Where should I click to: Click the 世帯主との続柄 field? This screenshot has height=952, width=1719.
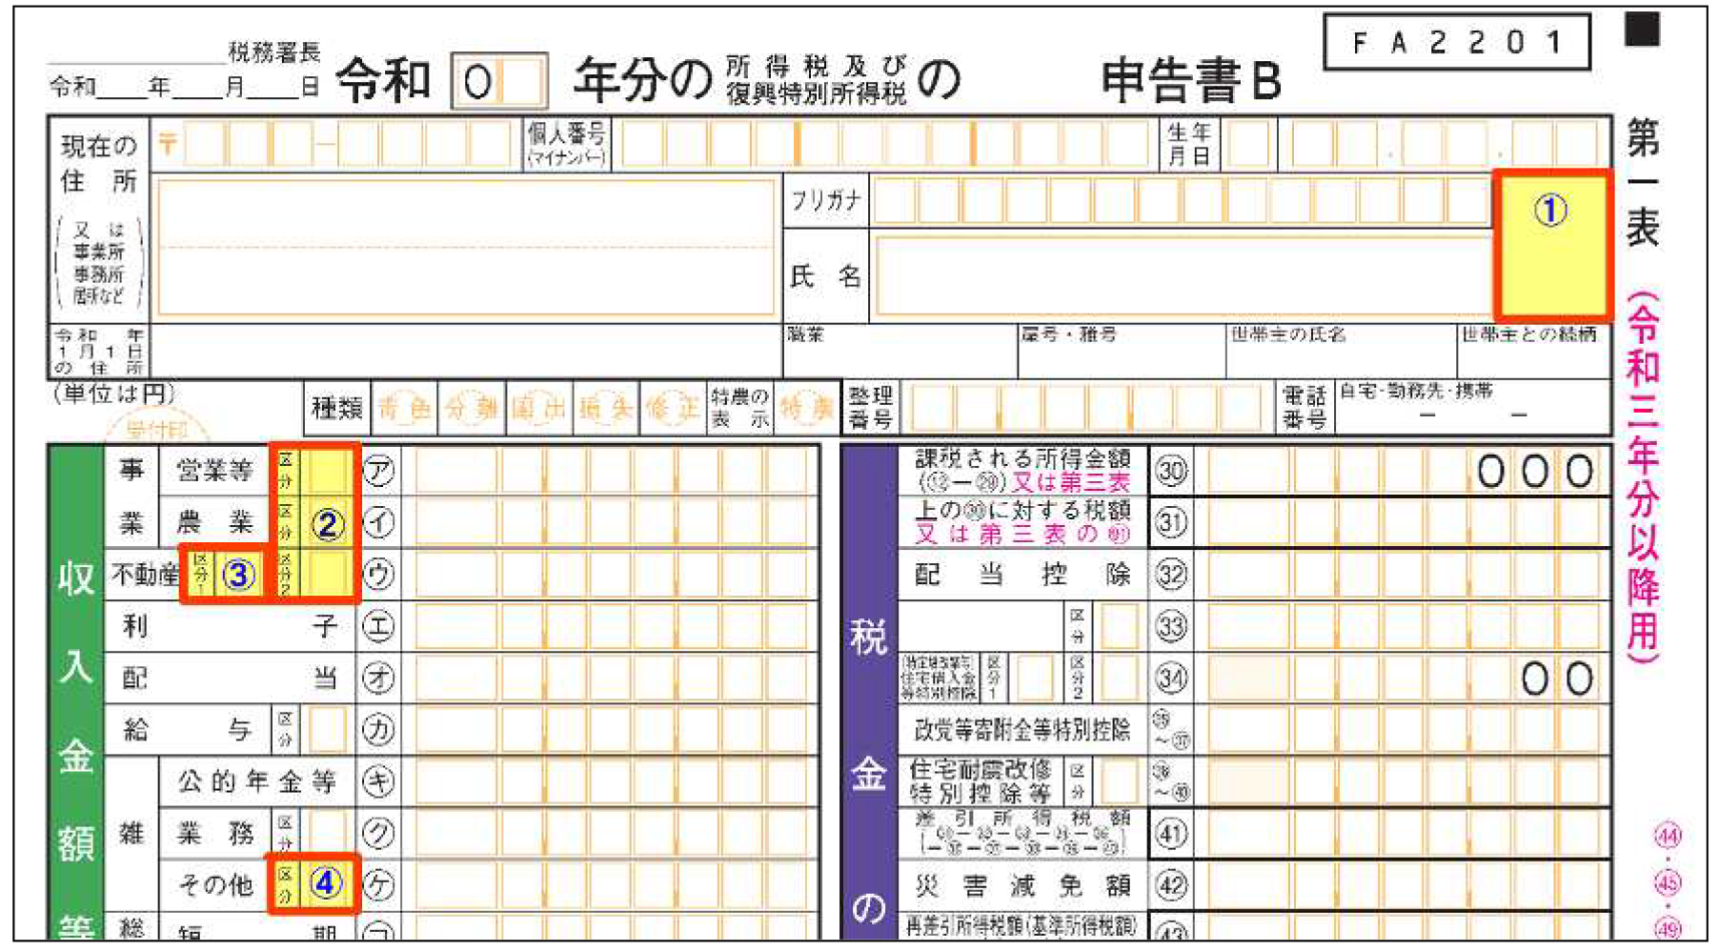(x=1534, y=352)
